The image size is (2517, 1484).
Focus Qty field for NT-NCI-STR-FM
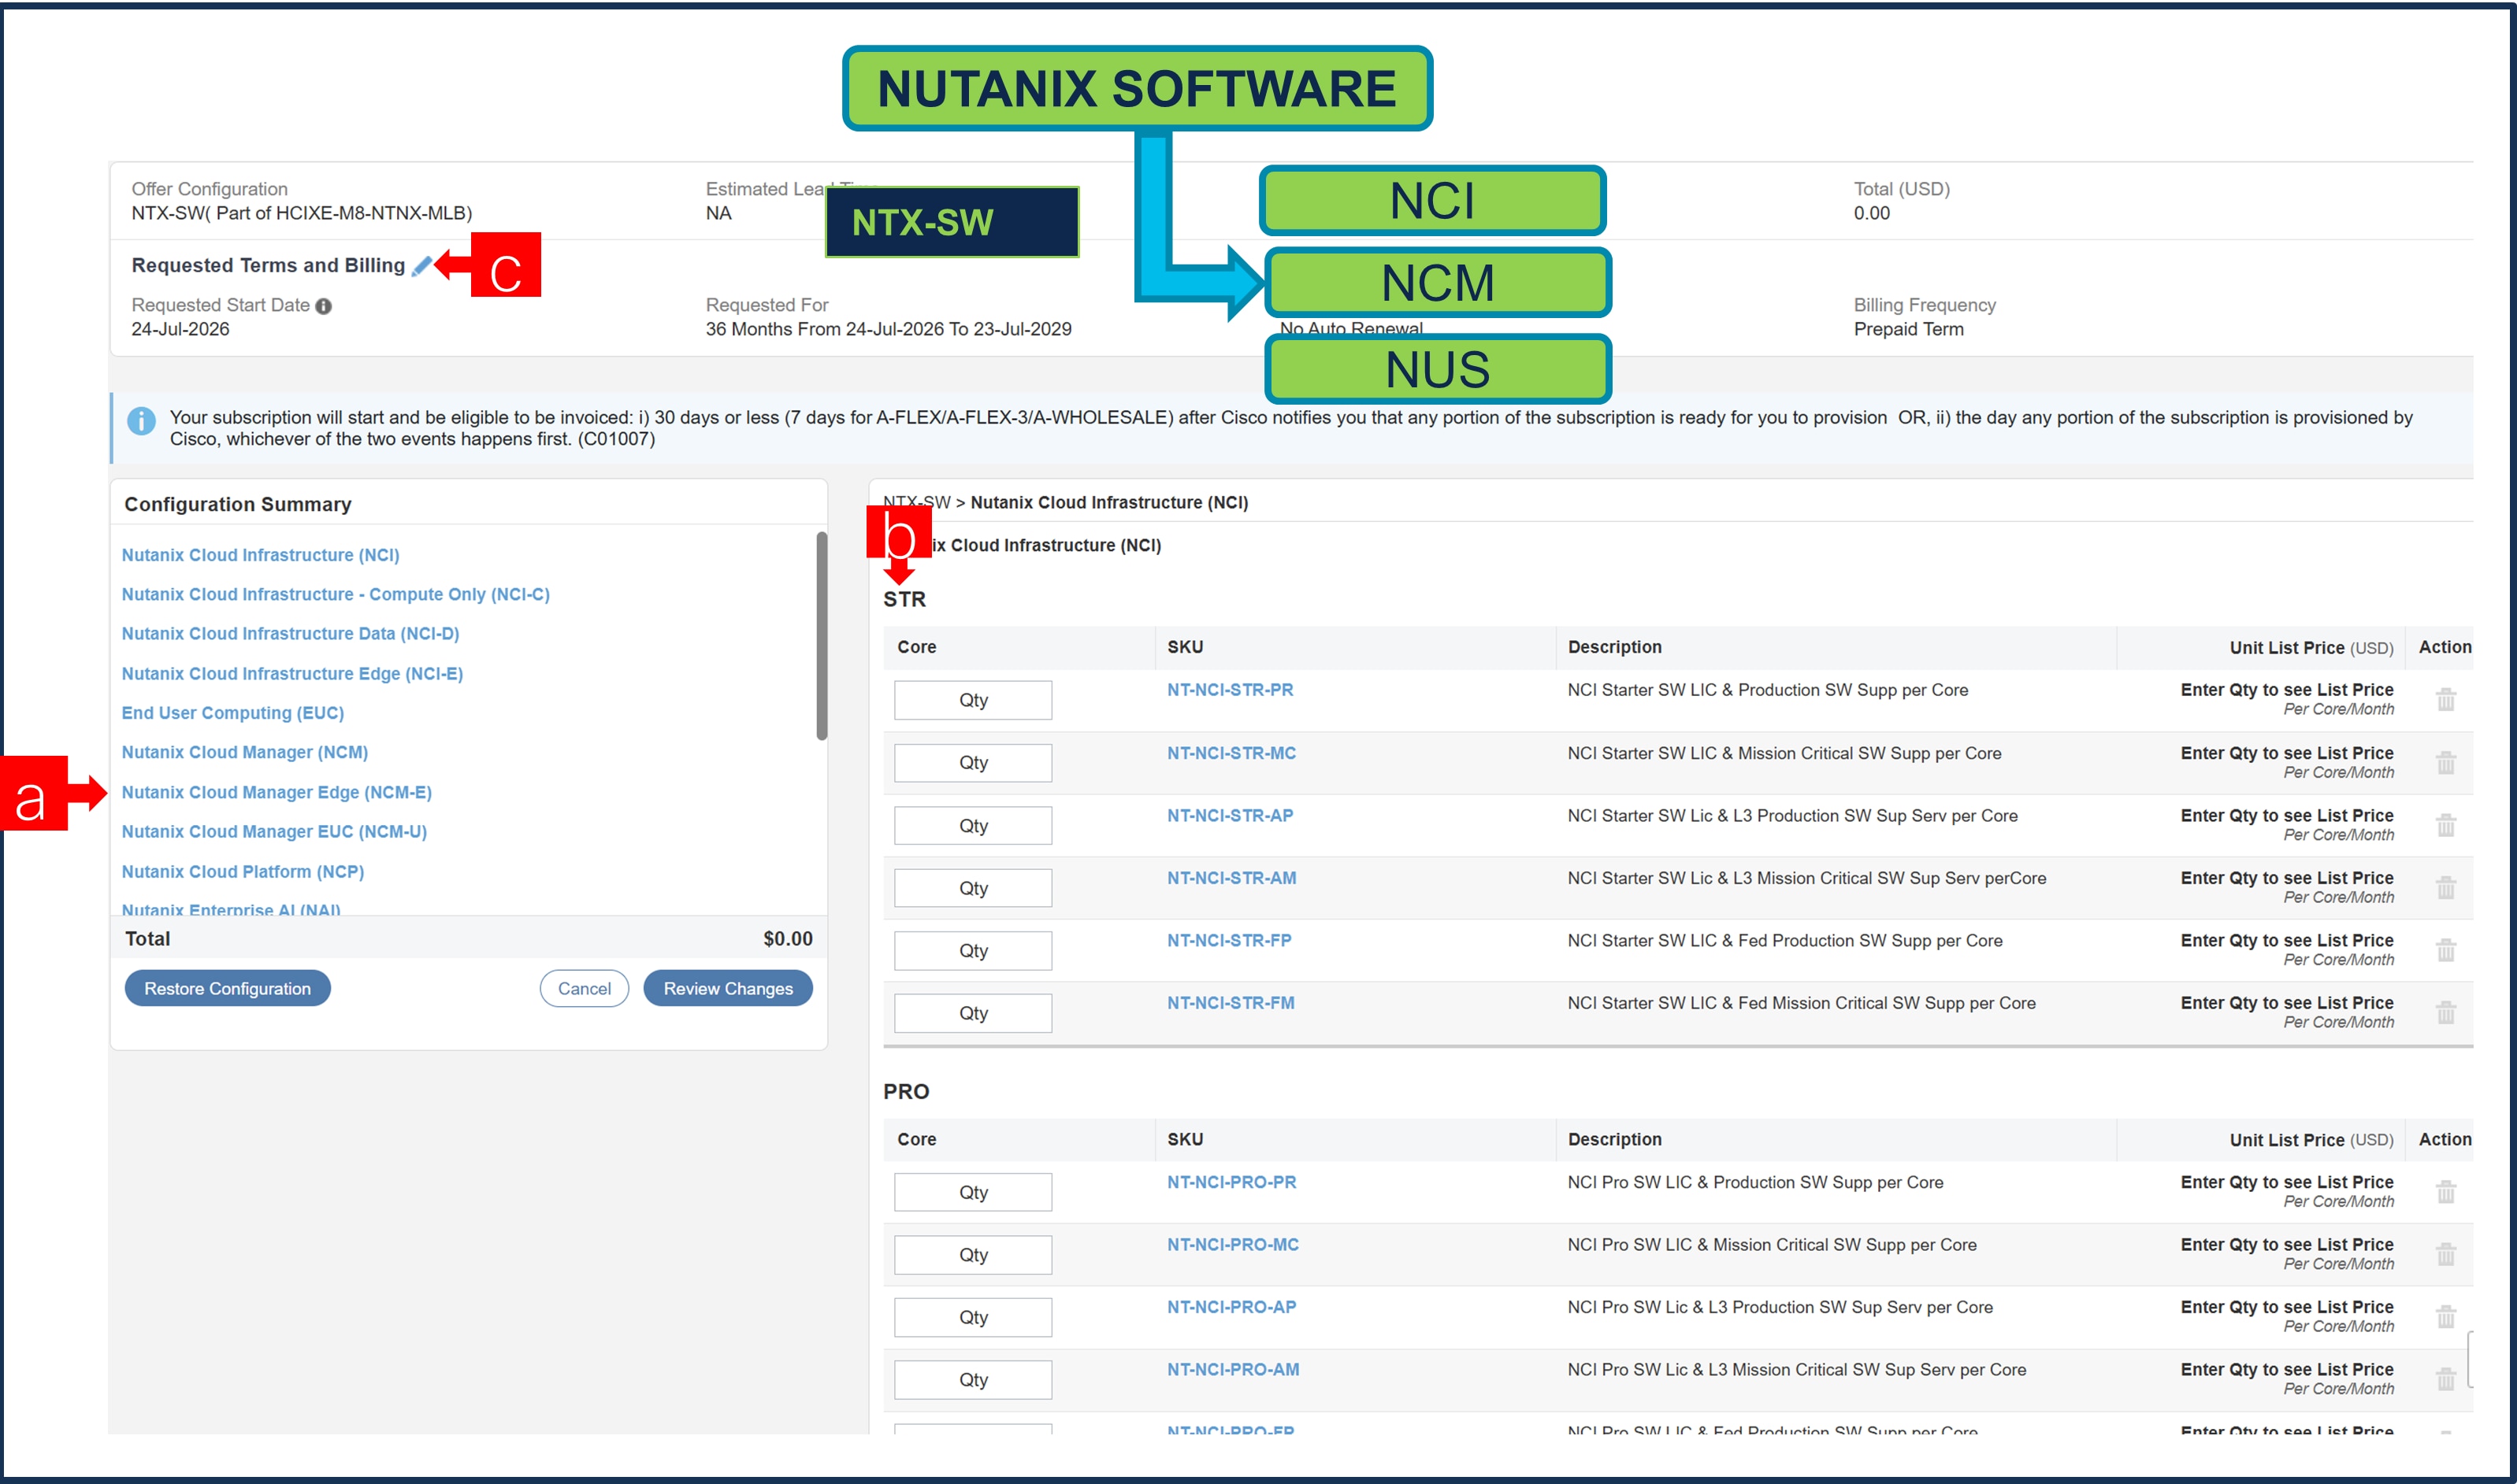pyautogui.click(x=972, y=1013)
